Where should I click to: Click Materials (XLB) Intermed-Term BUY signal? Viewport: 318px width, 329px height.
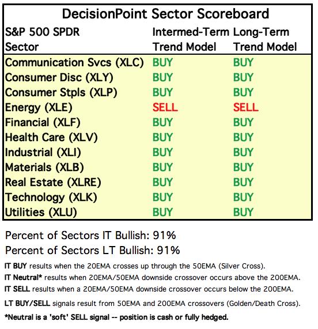(162, 167)
